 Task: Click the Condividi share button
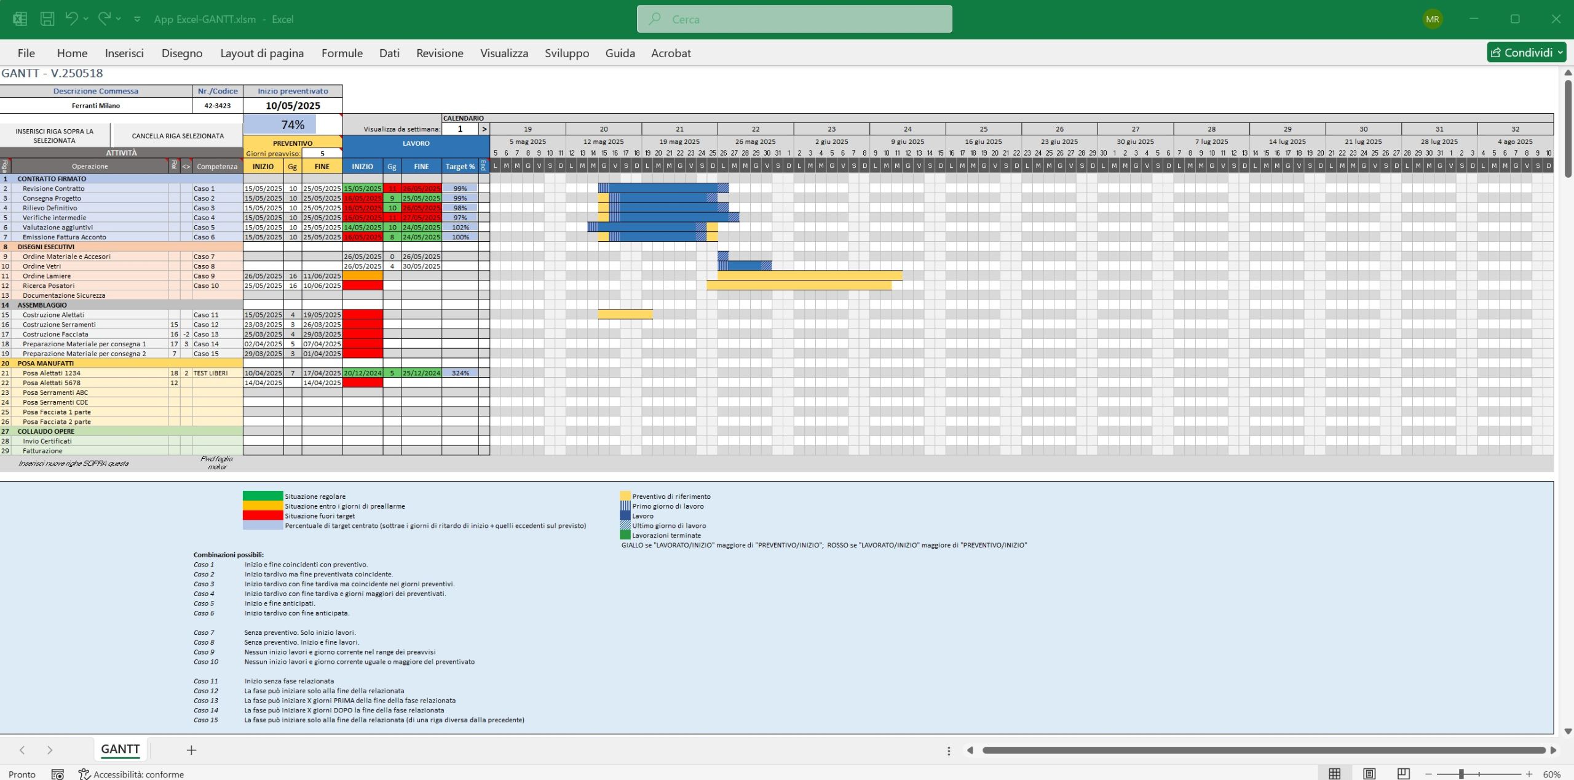pos(1526,53)
